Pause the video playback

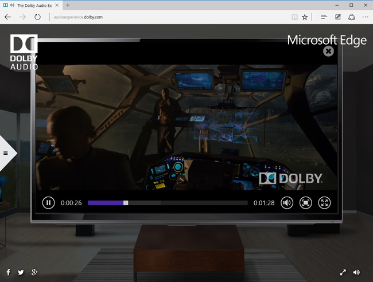[x=48, y=203]
